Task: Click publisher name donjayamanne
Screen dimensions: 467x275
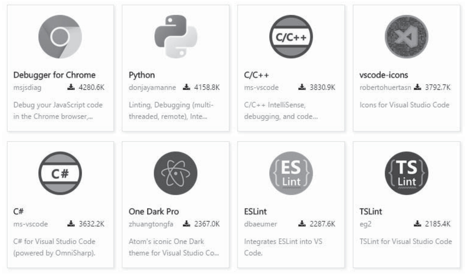Action: [152, 87]
